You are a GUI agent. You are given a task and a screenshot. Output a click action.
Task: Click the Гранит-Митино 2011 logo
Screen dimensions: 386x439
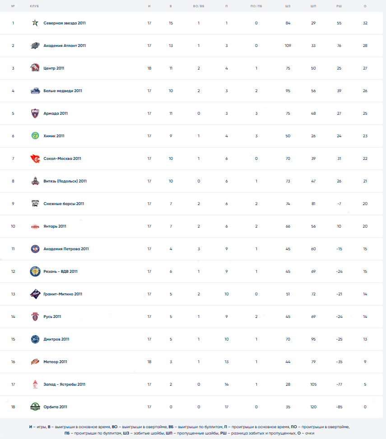tap(35, 294)
